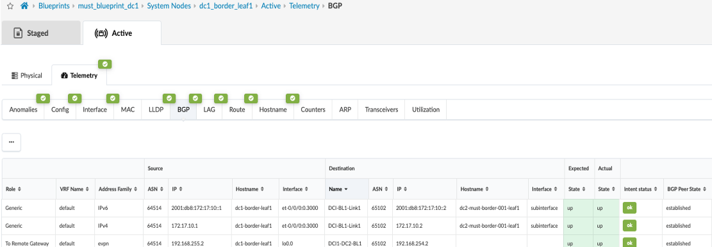The image size is (712, 247).
Task: Click check badge above BGP tab
Action: tap(195, 98)
